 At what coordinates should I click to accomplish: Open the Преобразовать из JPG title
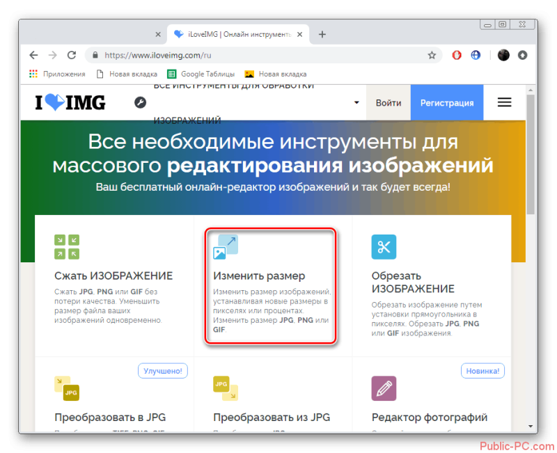tap(272, 418)
